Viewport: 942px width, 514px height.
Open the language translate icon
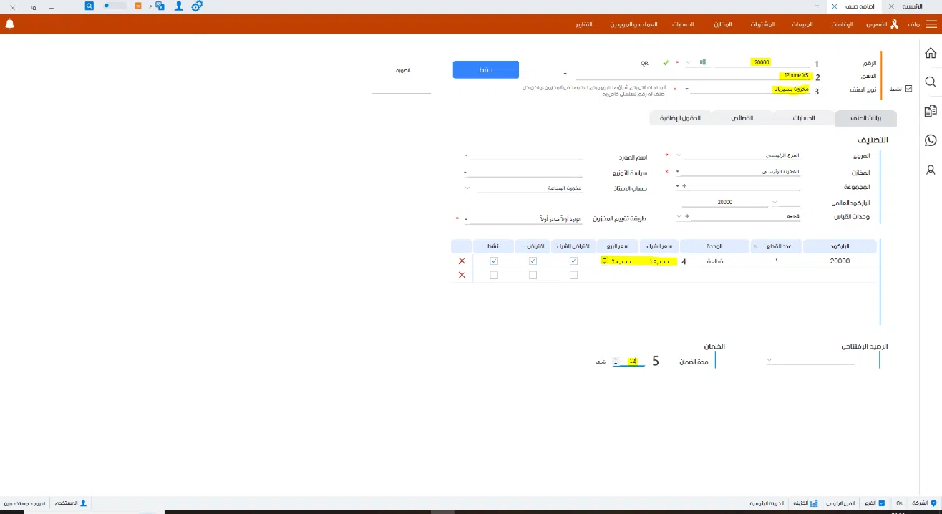point(160,6)
